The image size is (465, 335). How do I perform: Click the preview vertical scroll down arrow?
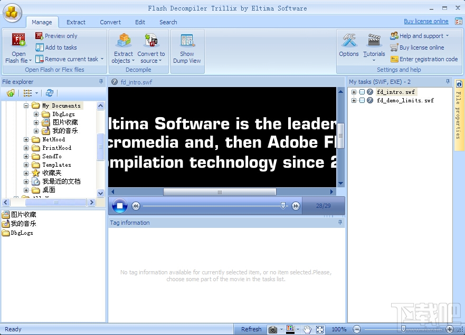(341, 184)
